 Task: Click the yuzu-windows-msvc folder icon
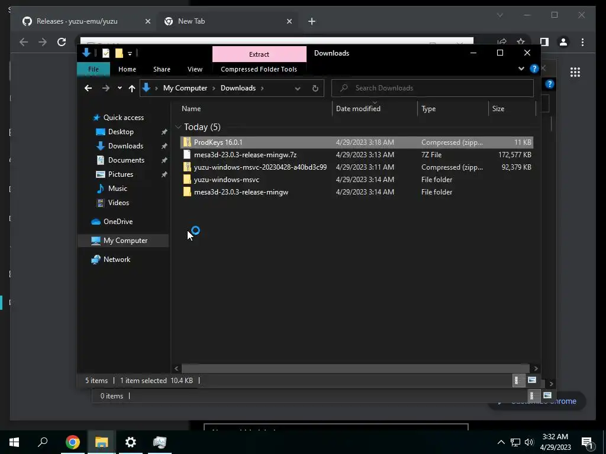pos(187,180)
